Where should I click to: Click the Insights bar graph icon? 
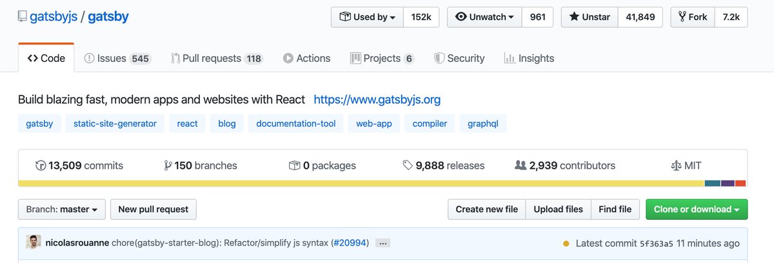tap(510, 58)
